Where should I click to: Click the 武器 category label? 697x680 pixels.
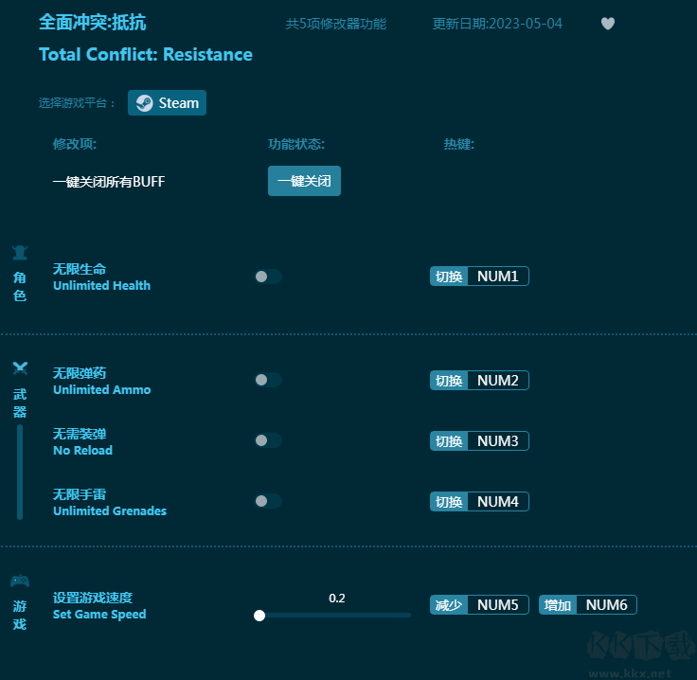click(20, 403)
